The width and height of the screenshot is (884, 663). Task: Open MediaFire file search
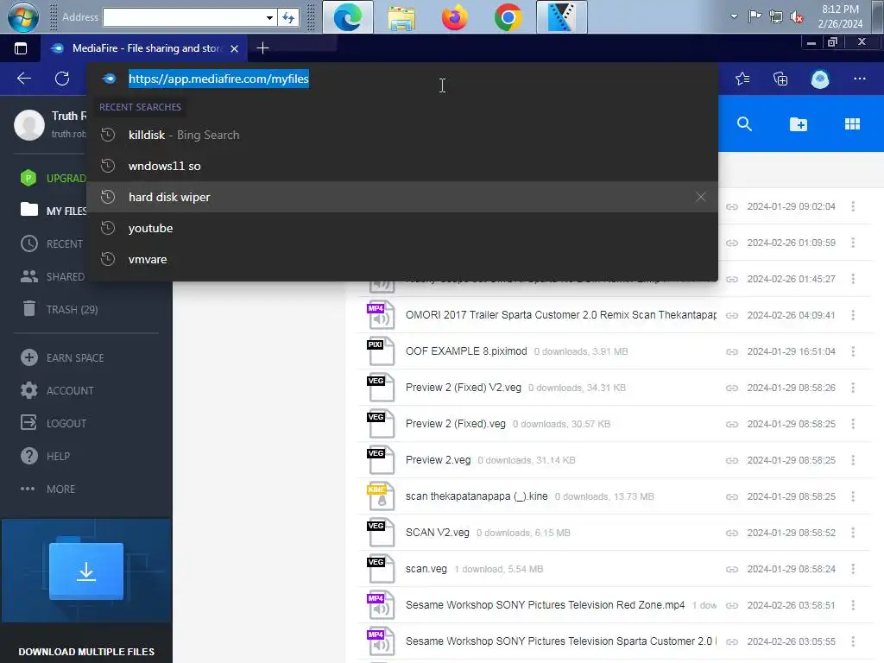pos(744,124)
